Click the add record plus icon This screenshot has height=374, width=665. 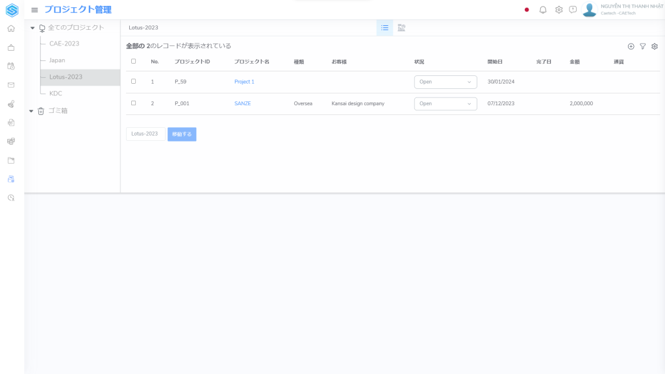click(x=631, y=46)
